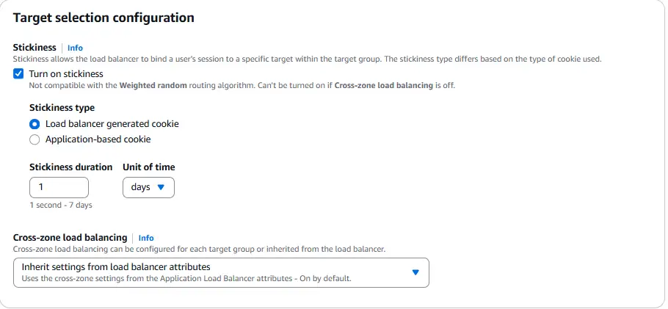Viewport: 668px width, 309px height.
Task: Click the Stickiness duration input field
Action: (59, 188)
